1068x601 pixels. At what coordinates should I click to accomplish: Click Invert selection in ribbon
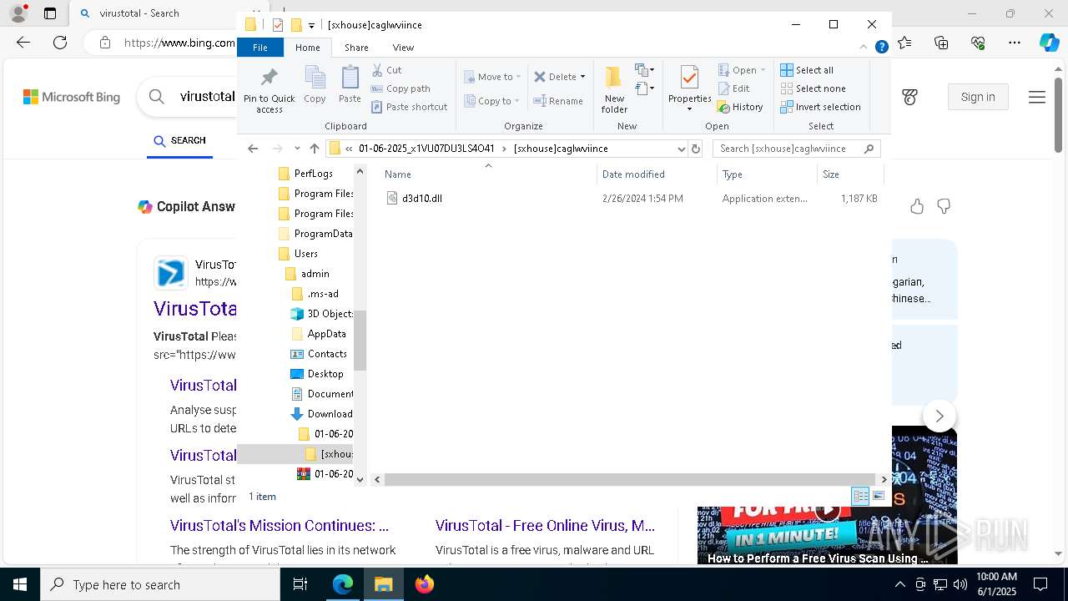point(820,107)
